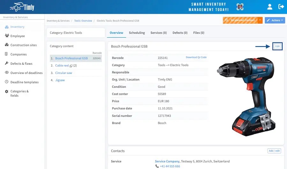Click the Overview of deadlines eye icon

coord(7,72)
